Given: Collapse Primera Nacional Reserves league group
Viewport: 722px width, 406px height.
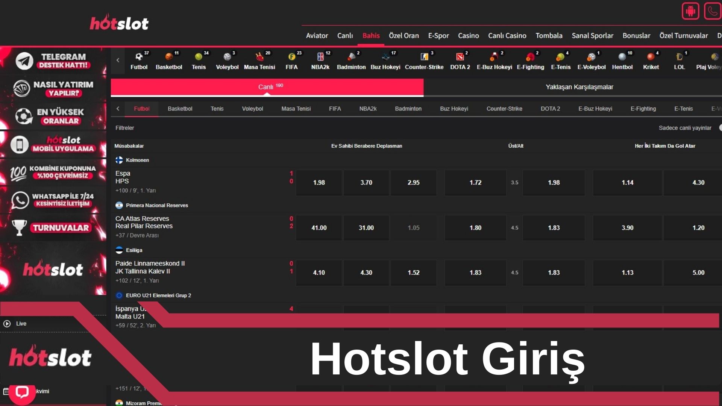Looking at the screenshot, I should coord(152,205).
